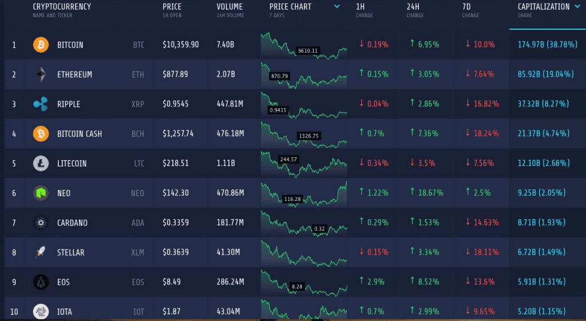This screenshot has height=321, width=586.
Task: Click the XLM ticker symbol
Action: [x=137, y=252]
